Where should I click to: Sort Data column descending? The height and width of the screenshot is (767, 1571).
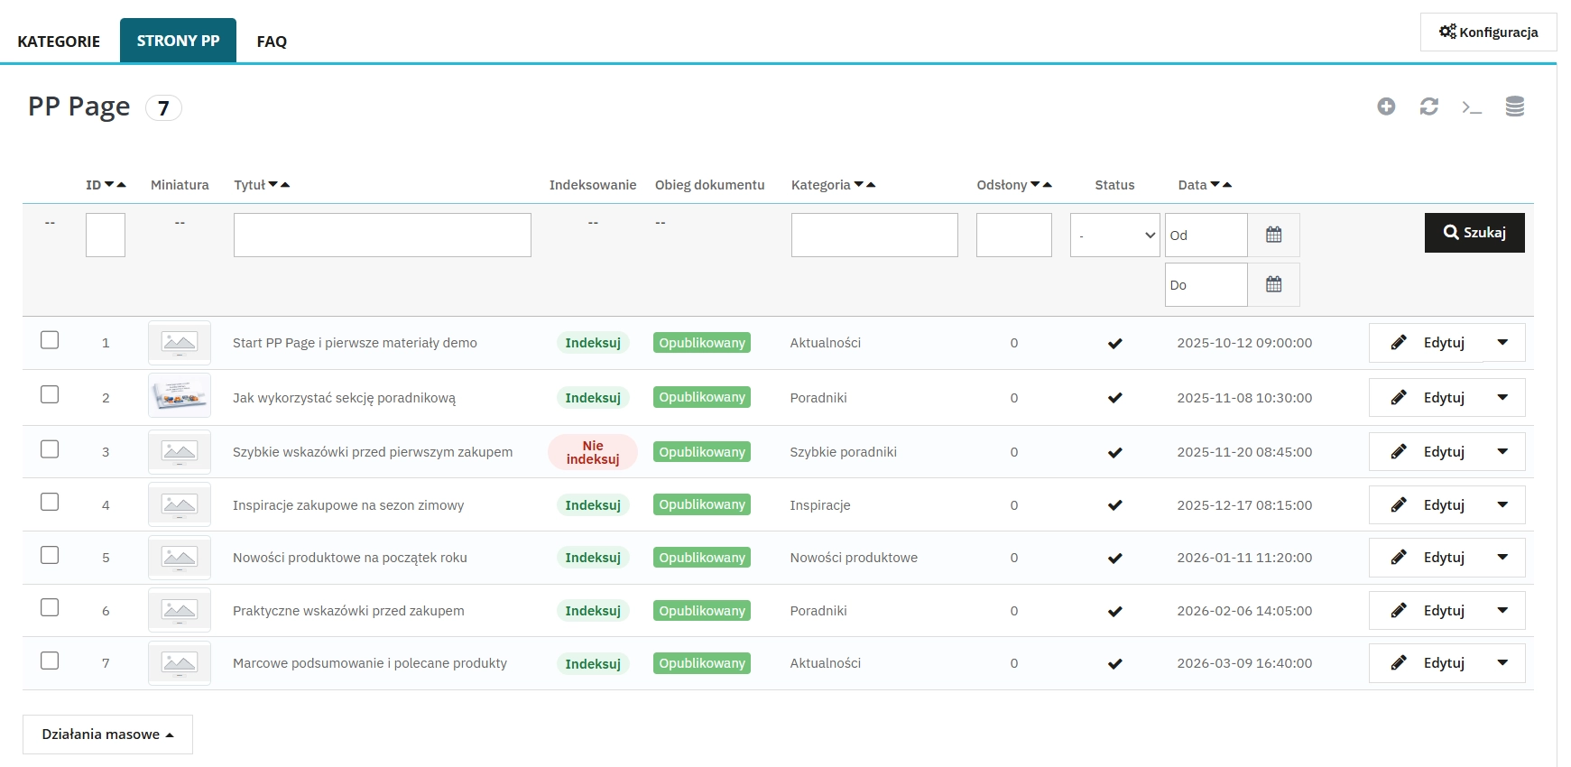click(1215, 184)
